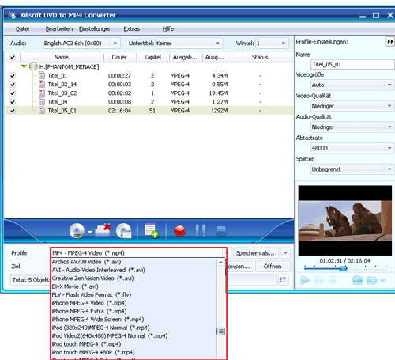Click the Speichern als... button

[x=255, y=253]
